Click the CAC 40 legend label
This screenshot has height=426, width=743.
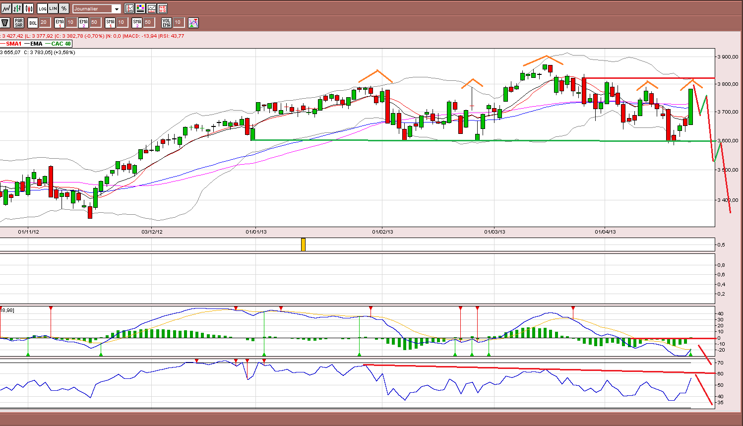click(x=61, y=44)
